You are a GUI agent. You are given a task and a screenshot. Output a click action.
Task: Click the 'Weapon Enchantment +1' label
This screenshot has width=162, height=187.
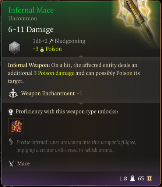point(52,93)
